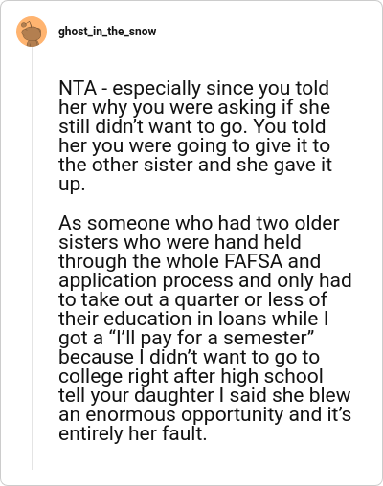The width and height of the screenshot is (383, 486).
Task: Click the phrase 'As someone who had two older'
Action: click(199, 223)
